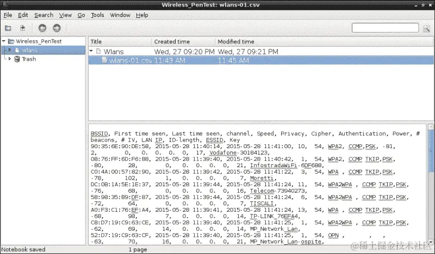The image size is (435, 254).
Task: Click the OPN privacy value in editor
Action: [333, 236]
